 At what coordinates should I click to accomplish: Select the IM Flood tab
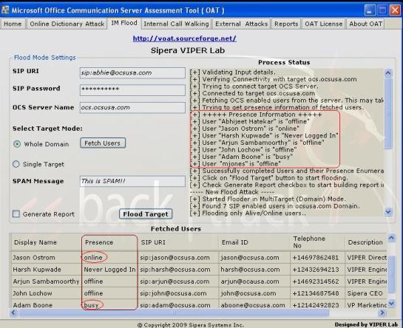click(x=124, y=23)
